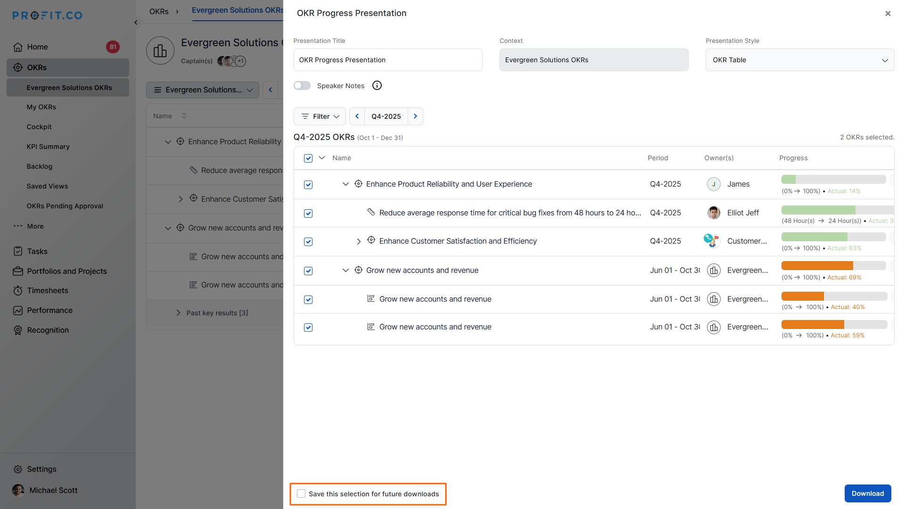Screen dimensions: 905x509
Task: Collapse Grow new accounts and revenue objective
Action: click(346, 270)
